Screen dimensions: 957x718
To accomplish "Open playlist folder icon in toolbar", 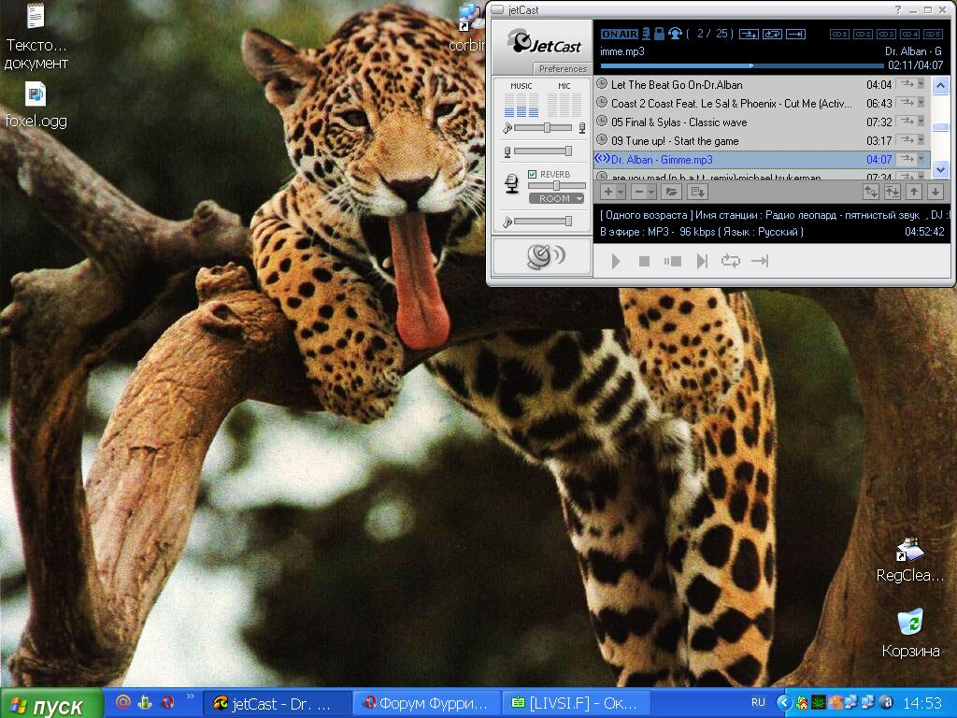I will tap(671, 193).
